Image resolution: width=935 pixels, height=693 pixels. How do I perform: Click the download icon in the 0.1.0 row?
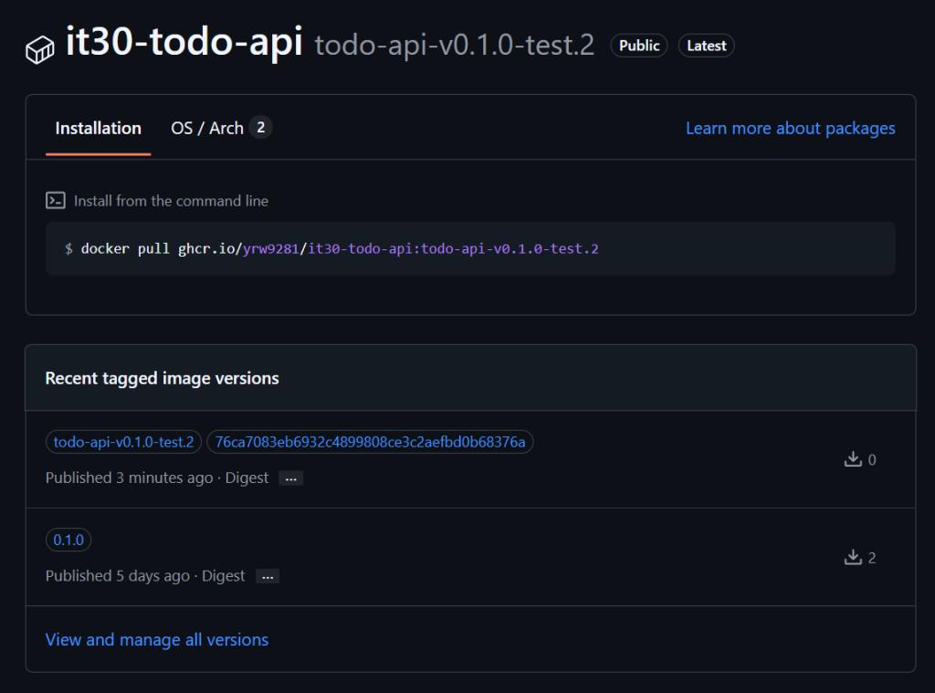click(x=854, y=557)
